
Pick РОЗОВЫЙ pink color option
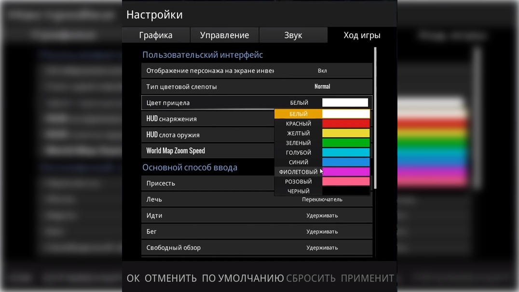pyautogui.click(x=322, y=181)
